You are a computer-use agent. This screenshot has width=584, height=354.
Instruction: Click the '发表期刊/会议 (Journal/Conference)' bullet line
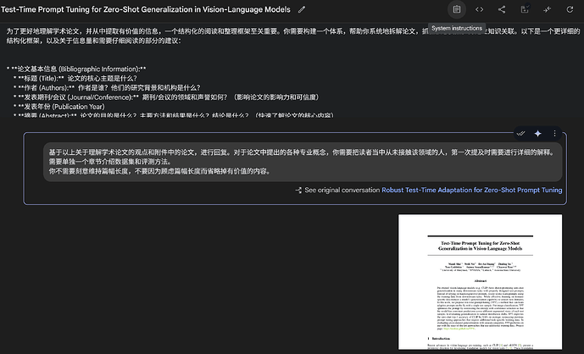pyautogui.click(x=166, y=97)
